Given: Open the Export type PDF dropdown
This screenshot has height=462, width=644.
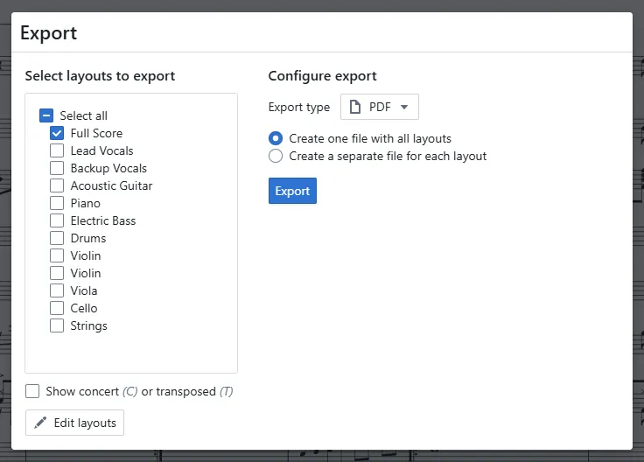Looking at the screenshot, I should [380, 107].
